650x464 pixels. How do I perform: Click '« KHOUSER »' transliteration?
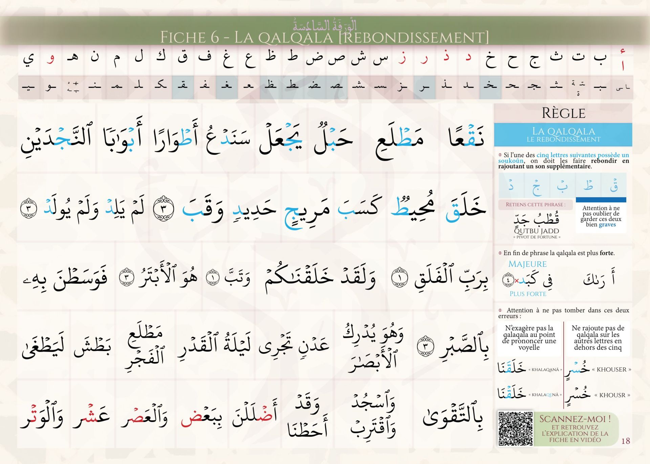click(611, 370)
